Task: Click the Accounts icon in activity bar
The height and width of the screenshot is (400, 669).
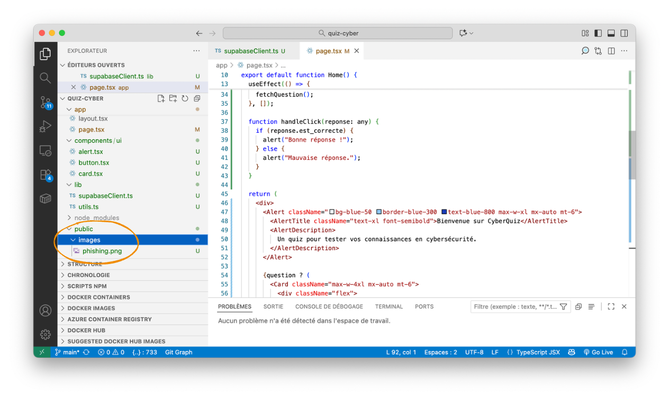Action: tap(46, 311)
